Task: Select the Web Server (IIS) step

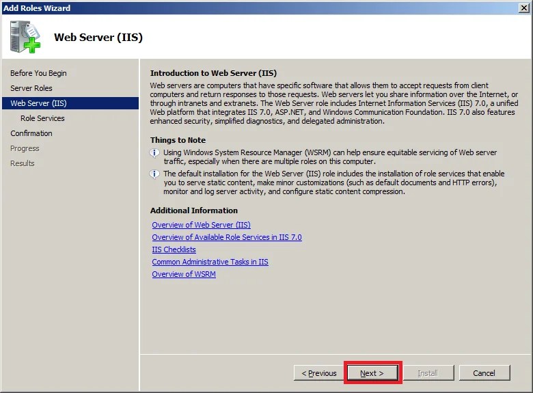Action: click(x=70, y=103)
